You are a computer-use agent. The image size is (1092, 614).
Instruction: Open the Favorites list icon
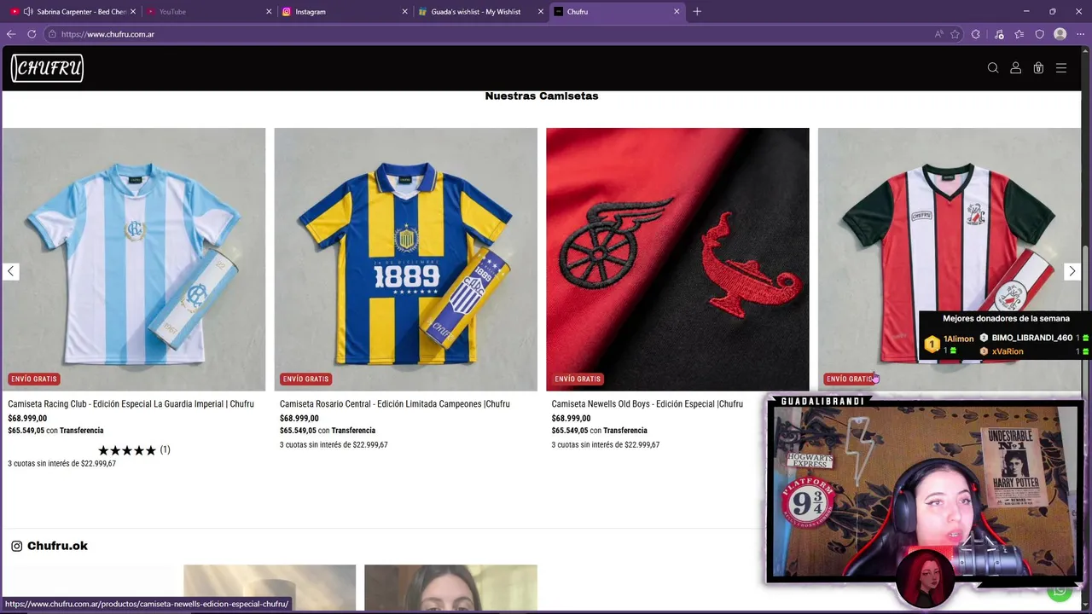(1019, 34)
